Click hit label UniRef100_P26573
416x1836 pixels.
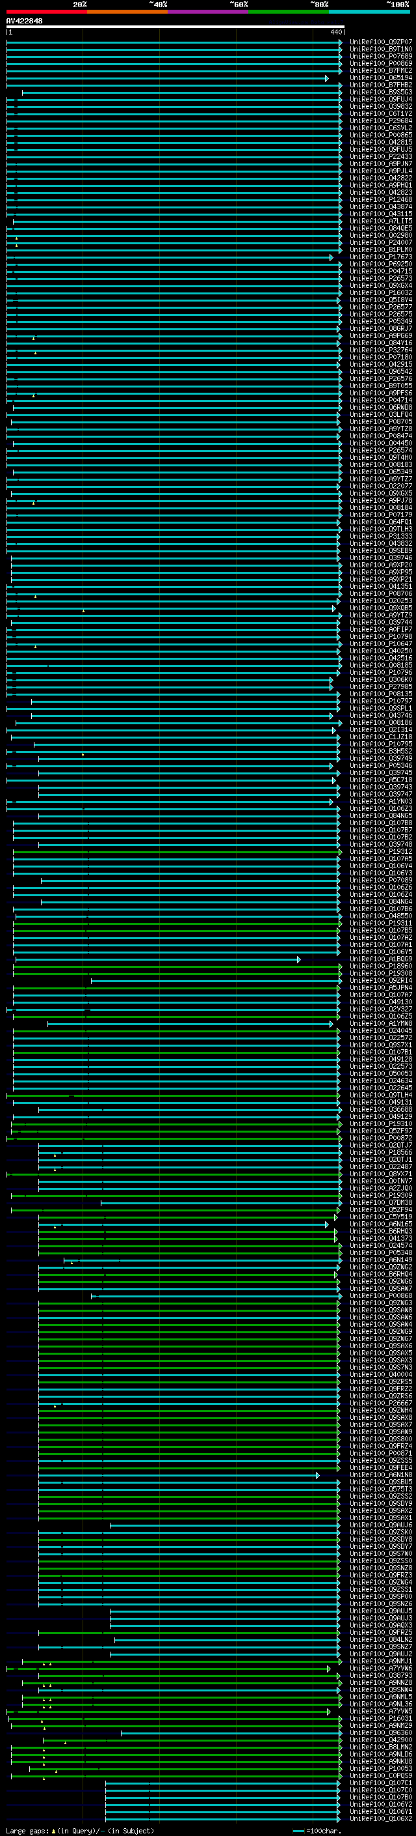tap(381, 278)
